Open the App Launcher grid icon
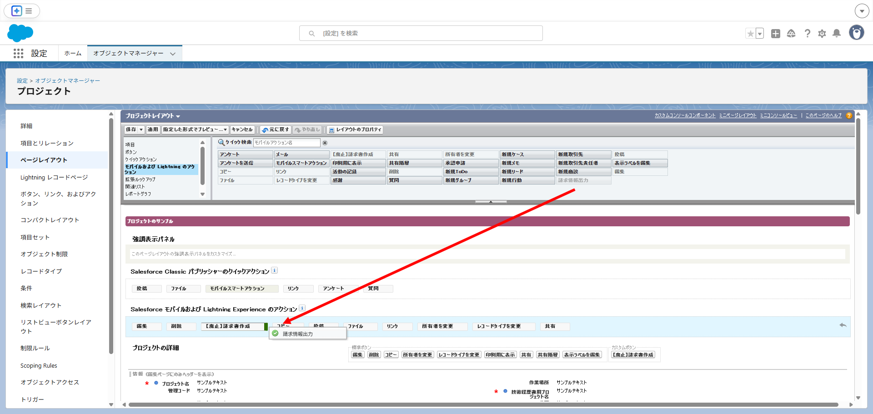Viewport: 873px width, 414px height. (18, 53)
